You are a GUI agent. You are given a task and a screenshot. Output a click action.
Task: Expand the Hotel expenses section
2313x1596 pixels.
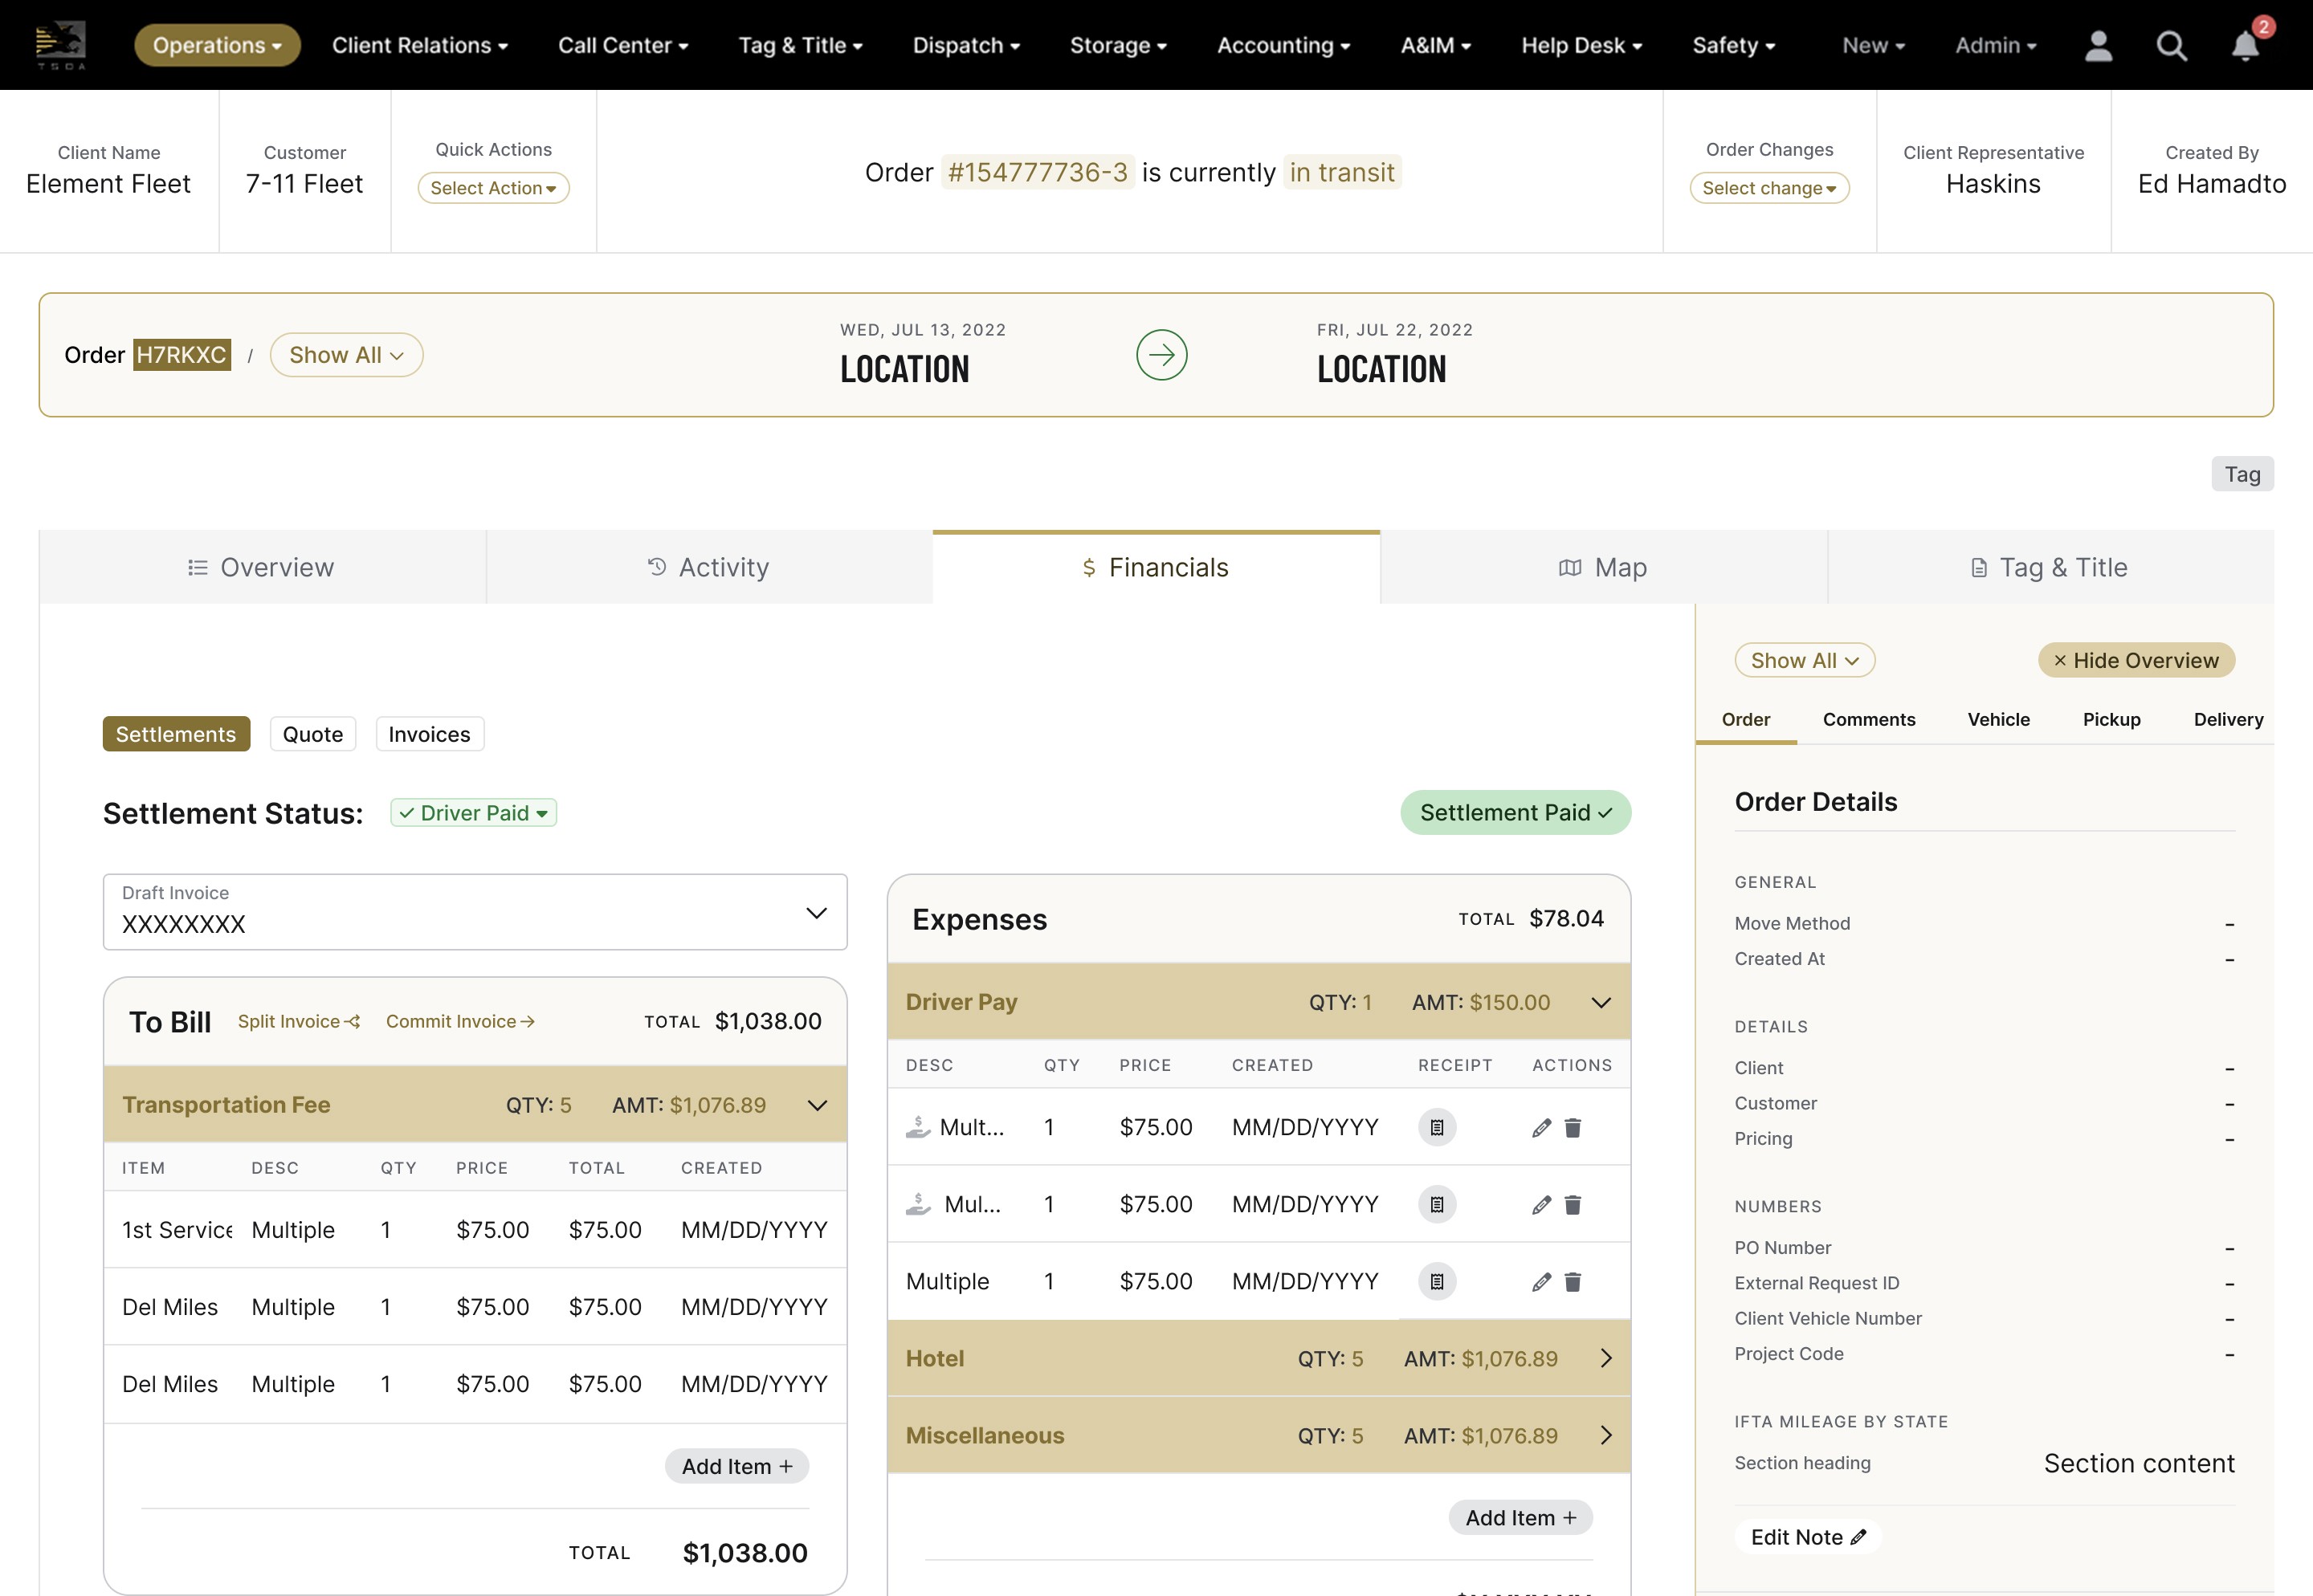pos(1607,1358)
